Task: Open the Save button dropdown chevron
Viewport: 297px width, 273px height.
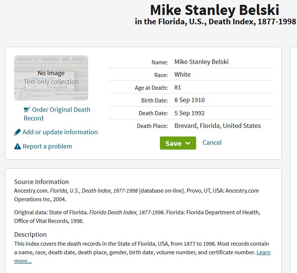Action: tap(188, 143)
